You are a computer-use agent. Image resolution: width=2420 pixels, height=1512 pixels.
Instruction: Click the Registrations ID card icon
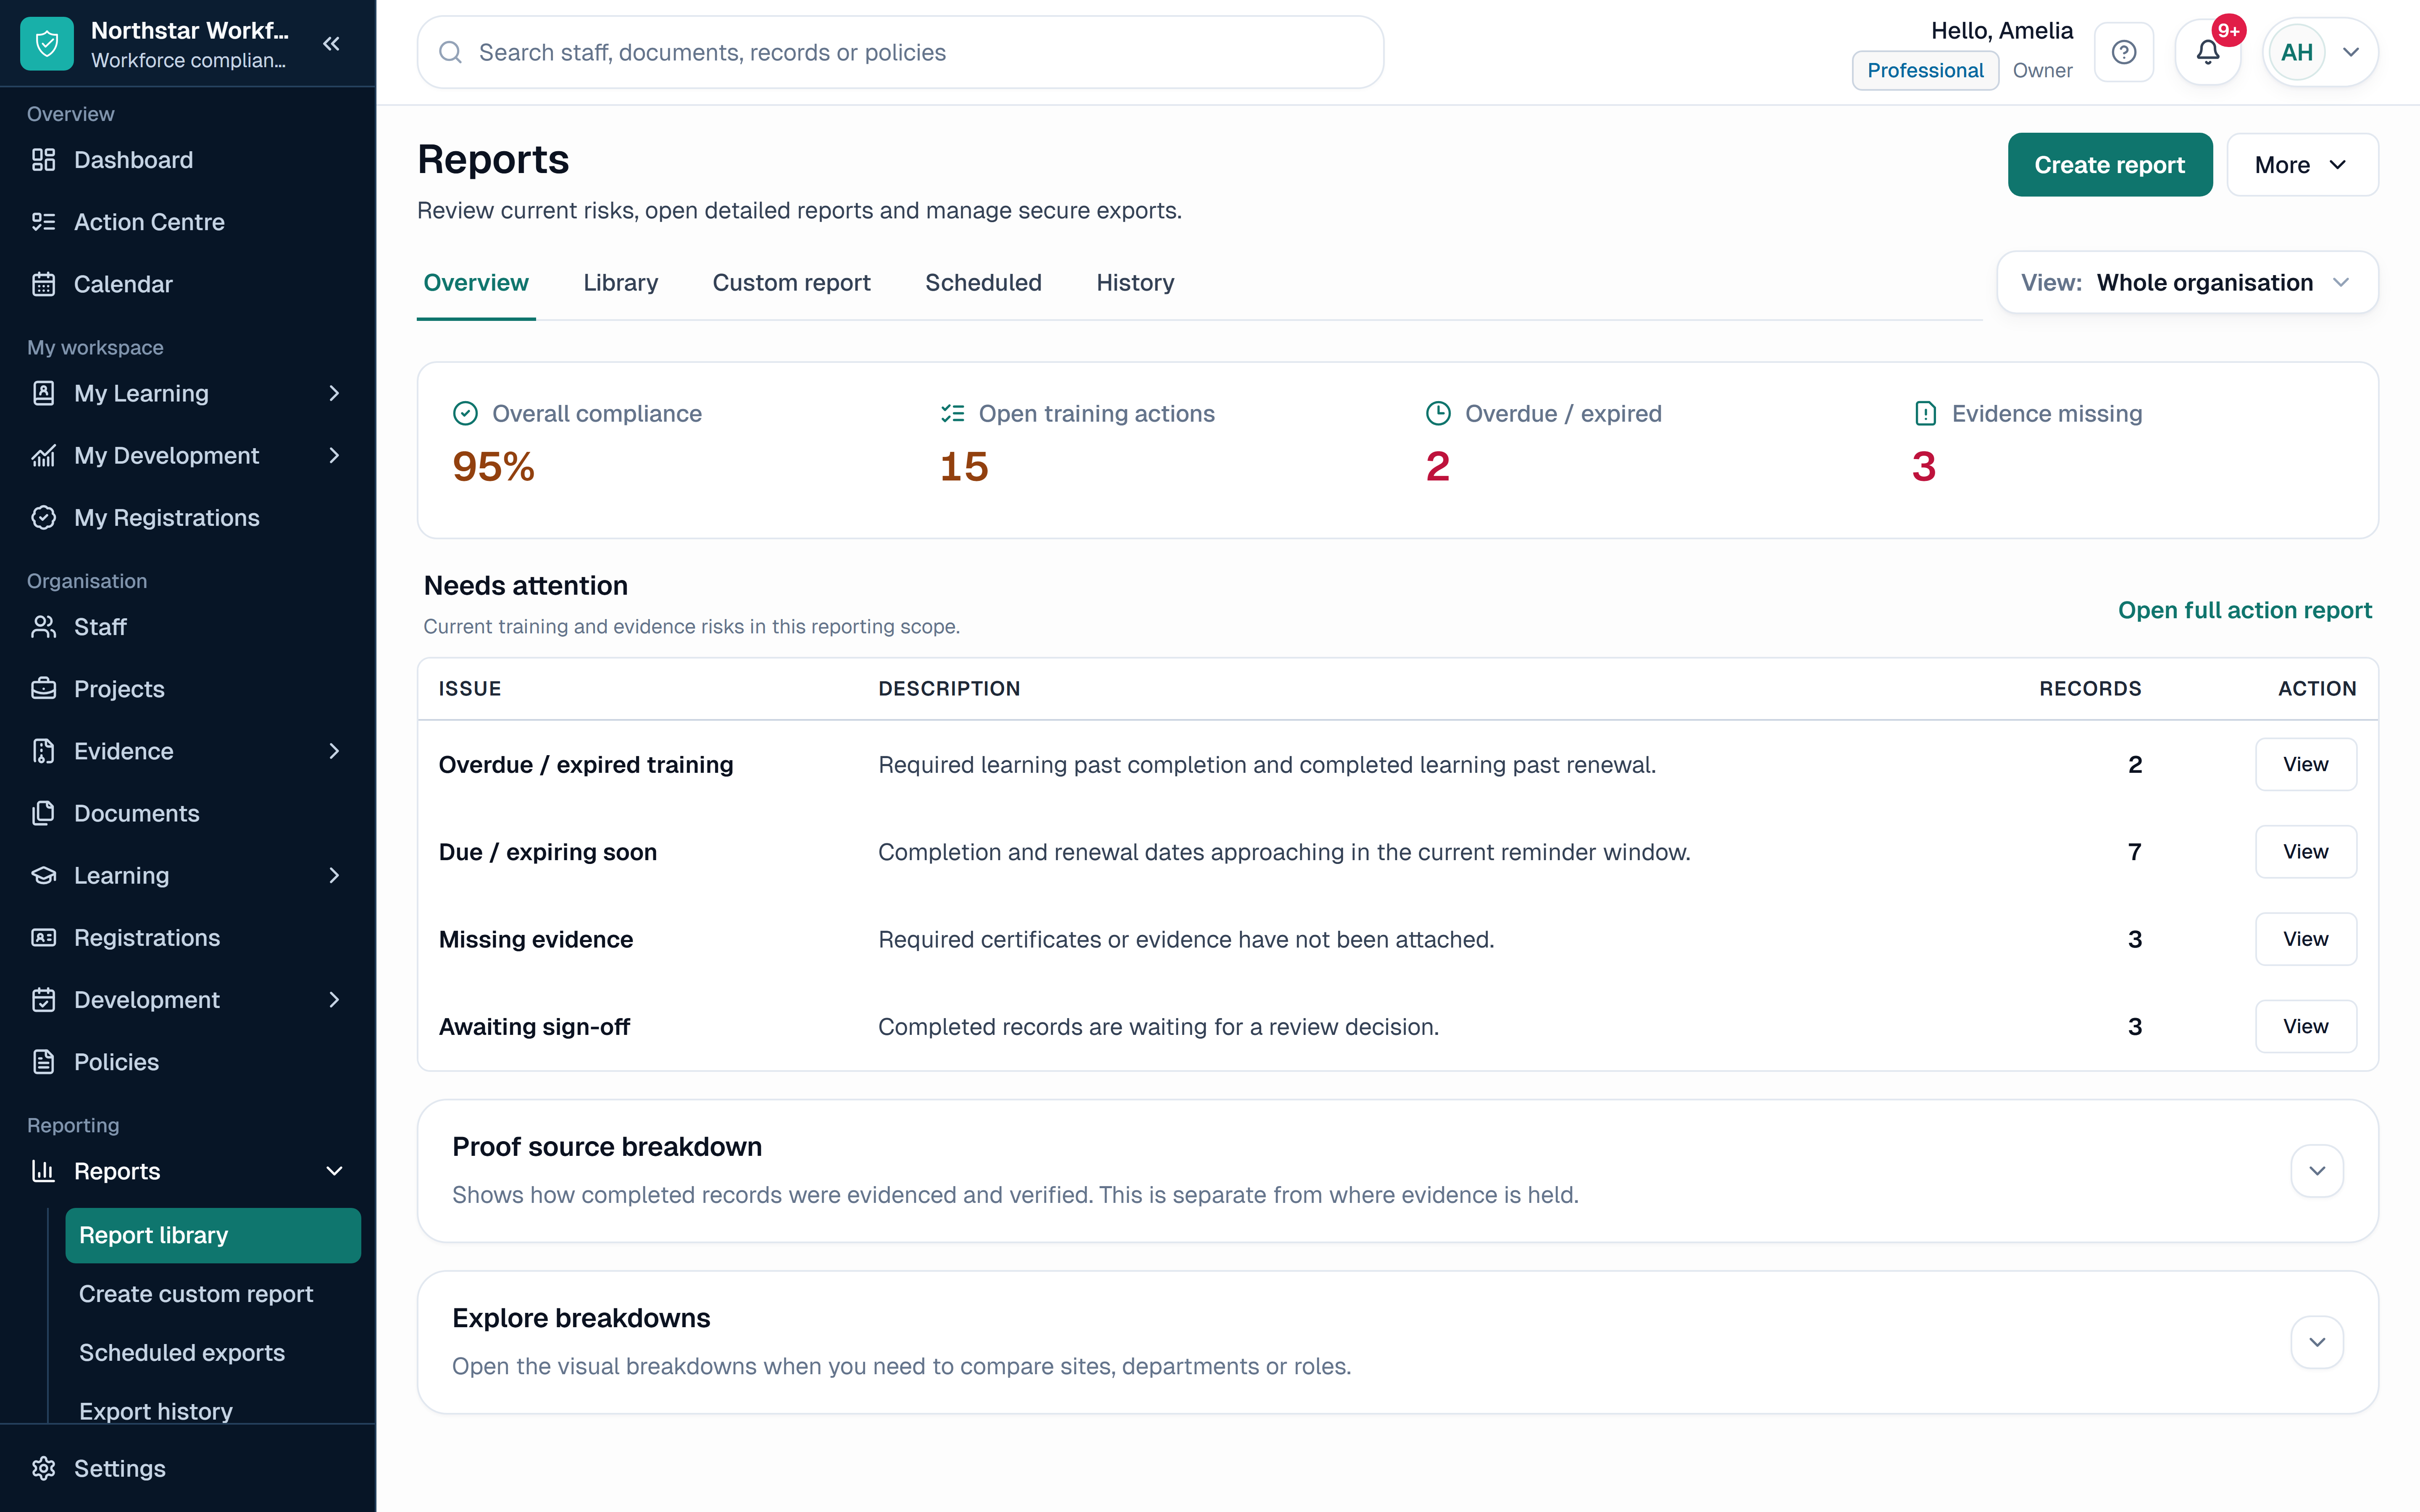click(x=43, y=937)
